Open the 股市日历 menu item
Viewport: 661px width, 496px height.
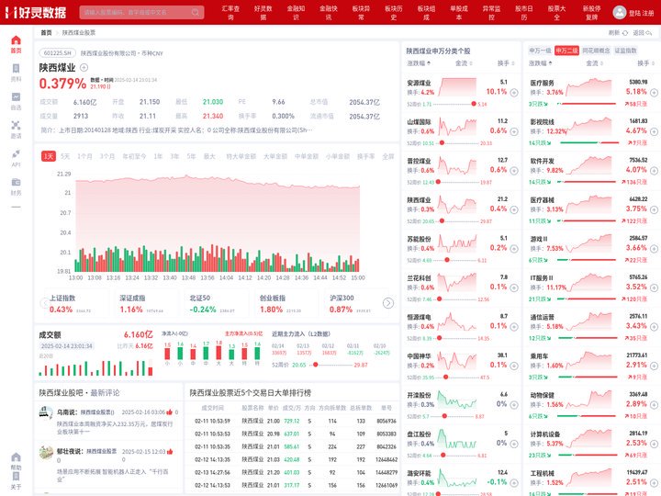pyautogui.click(x=524, y=12)
